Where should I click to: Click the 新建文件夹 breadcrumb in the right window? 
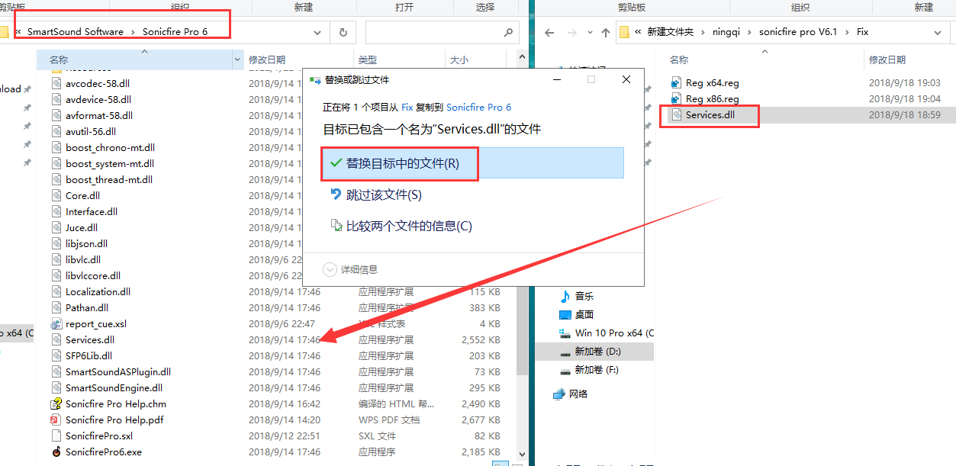click(x=671, y=32)
